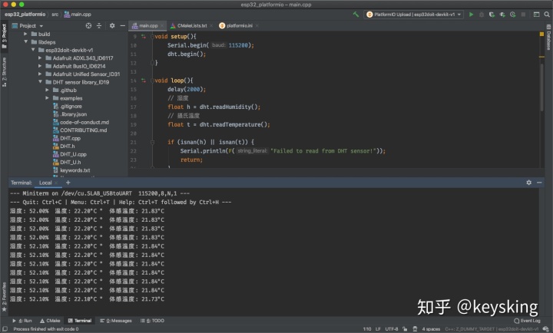Click the Debug bug icon
Viewport: 553px width, 333px height.
tap(482, 15)
